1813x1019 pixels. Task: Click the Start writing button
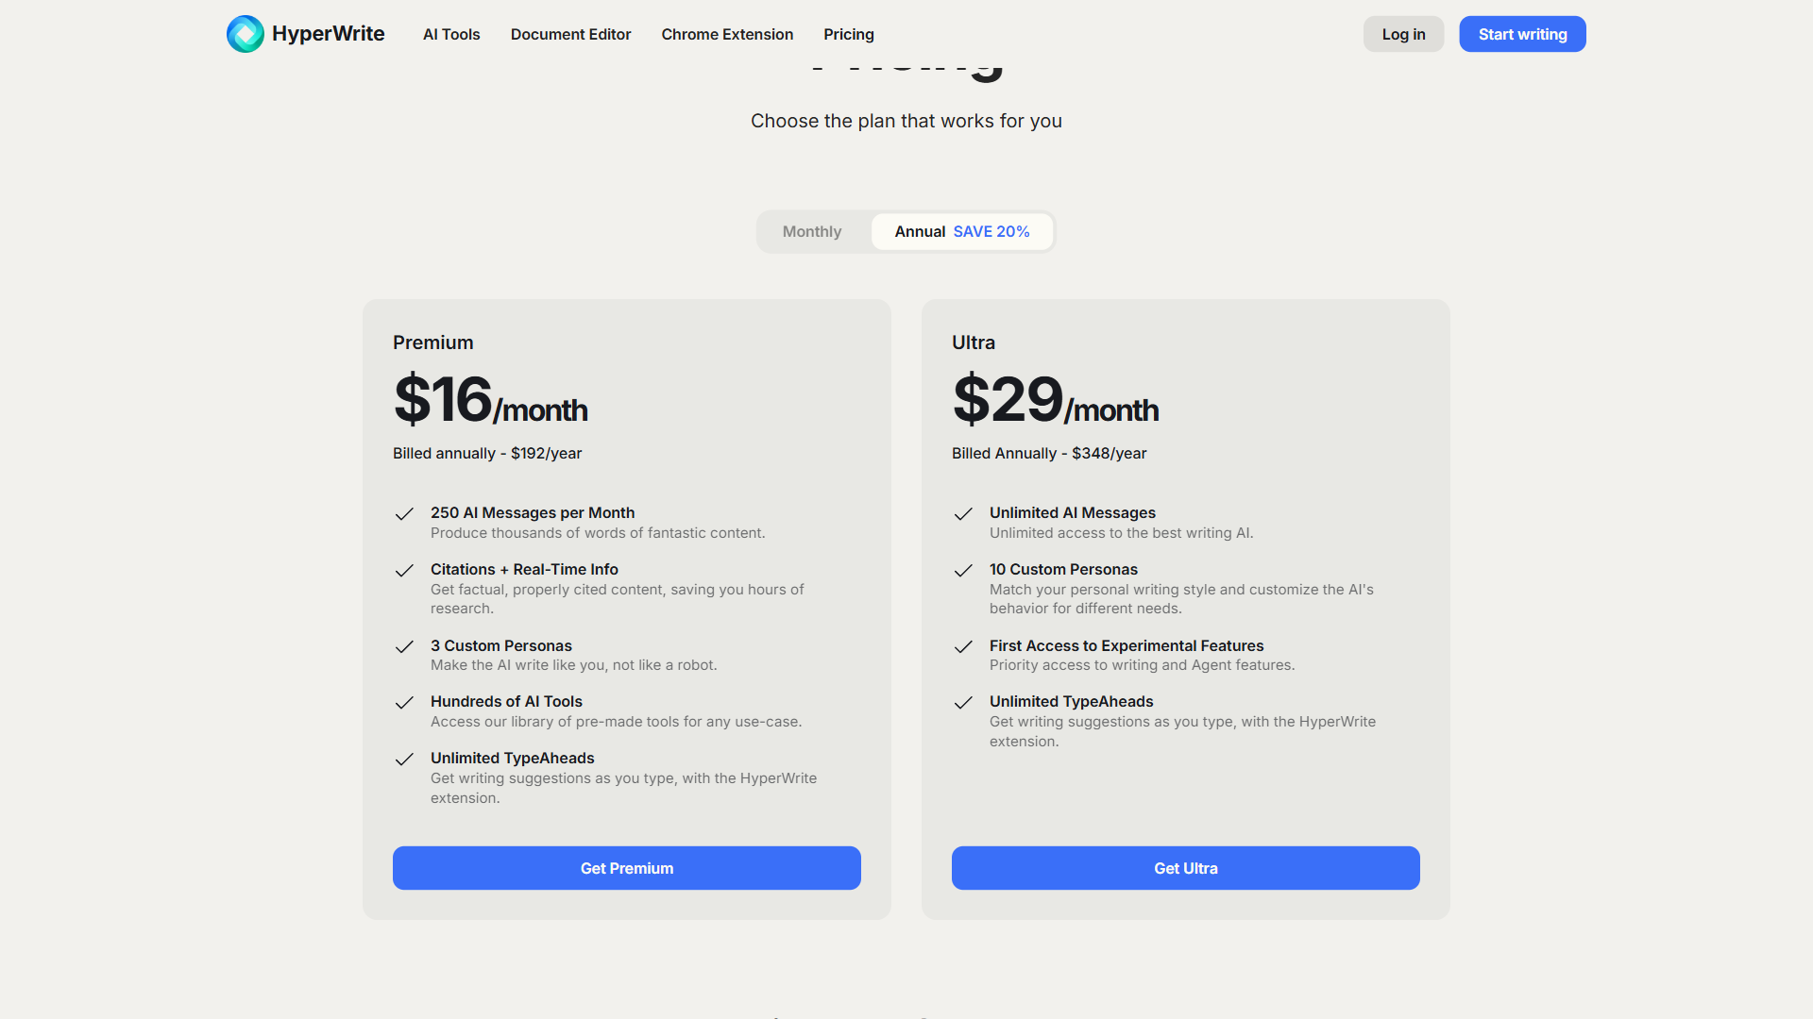click(1522, 34)
